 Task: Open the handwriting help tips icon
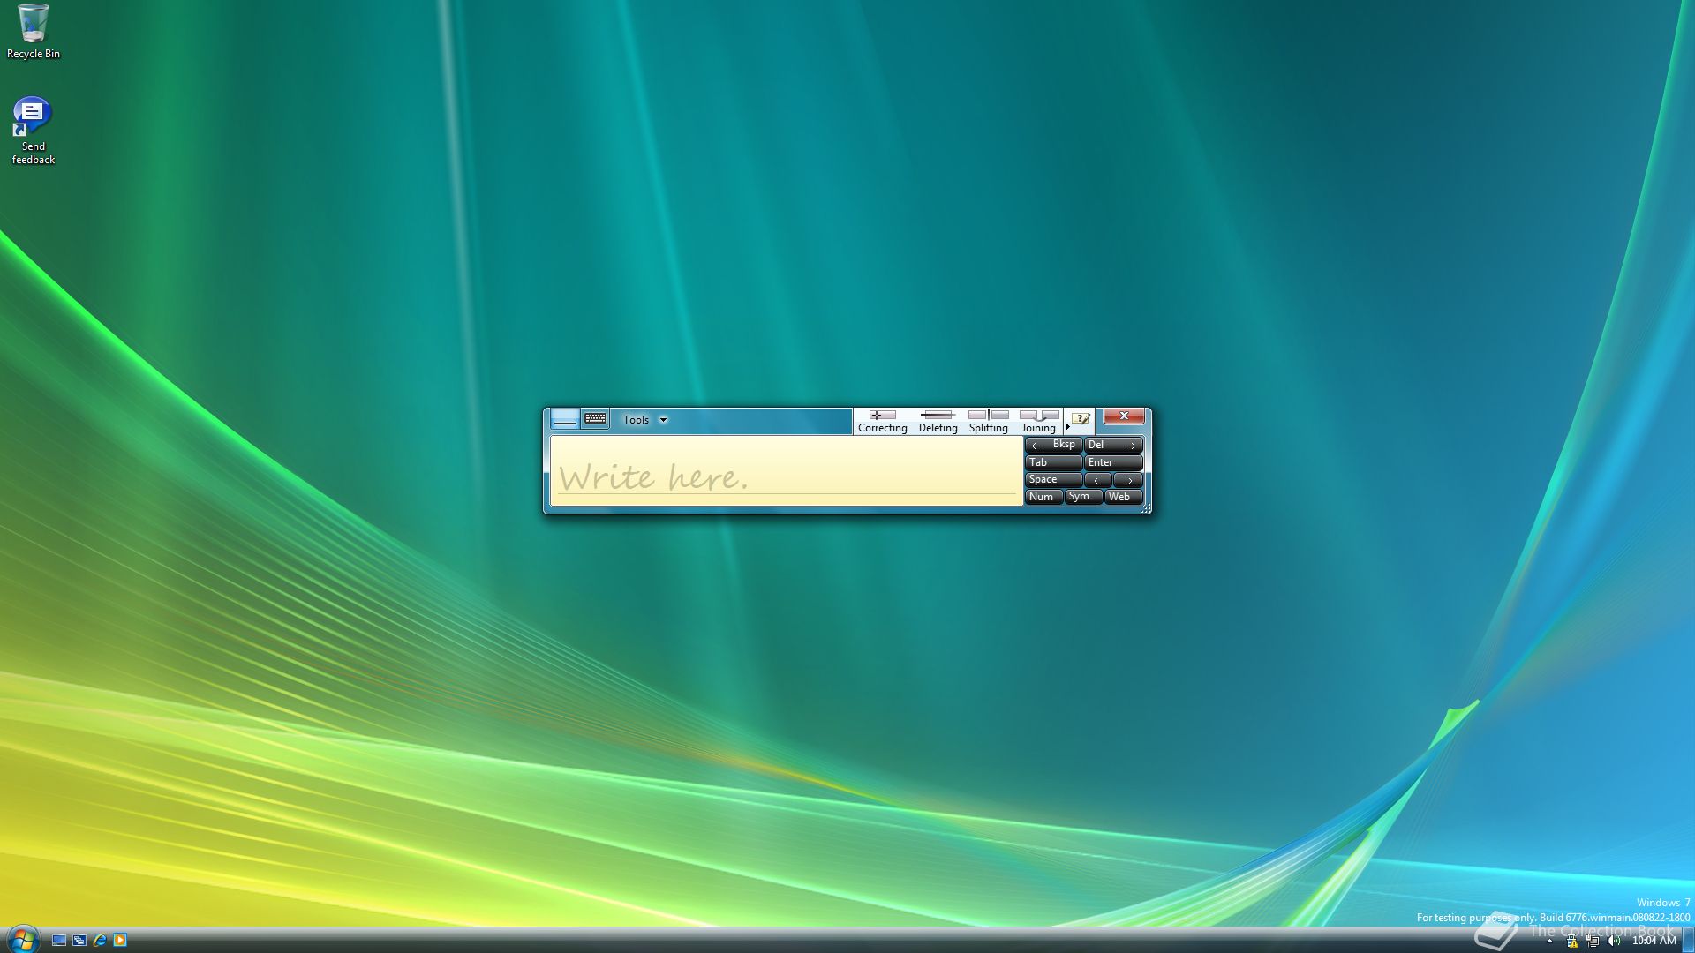tap(1081, 419)
